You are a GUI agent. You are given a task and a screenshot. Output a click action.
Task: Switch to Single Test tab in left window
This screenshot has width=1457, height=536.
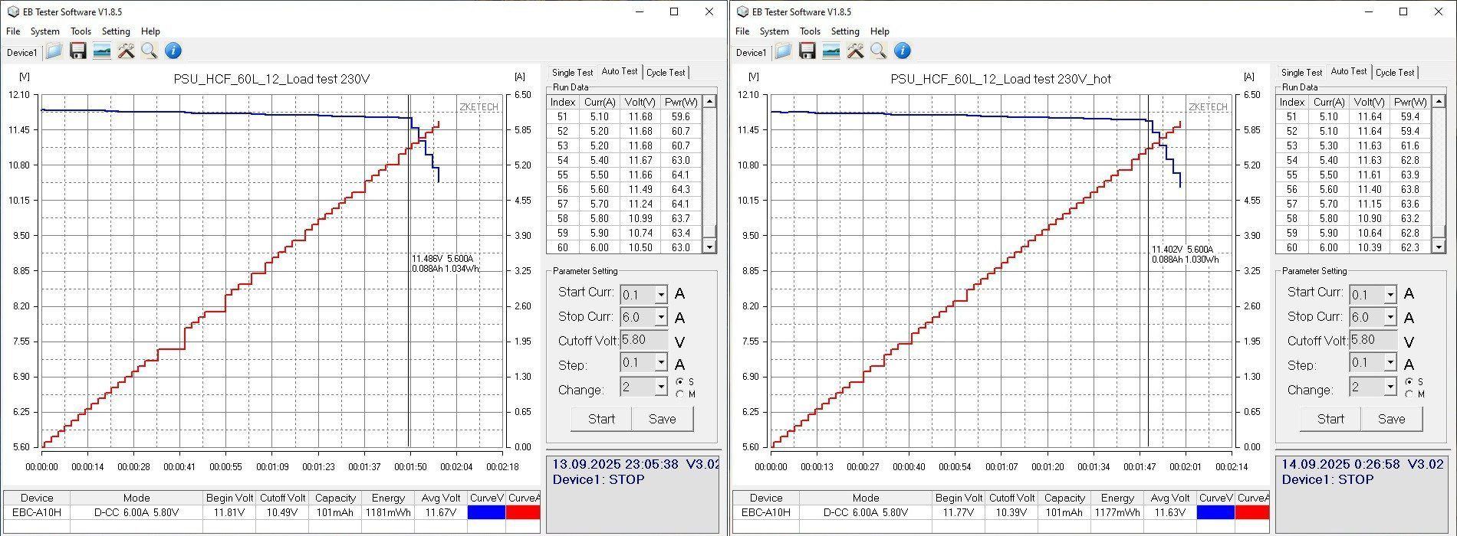pos(572,73)
